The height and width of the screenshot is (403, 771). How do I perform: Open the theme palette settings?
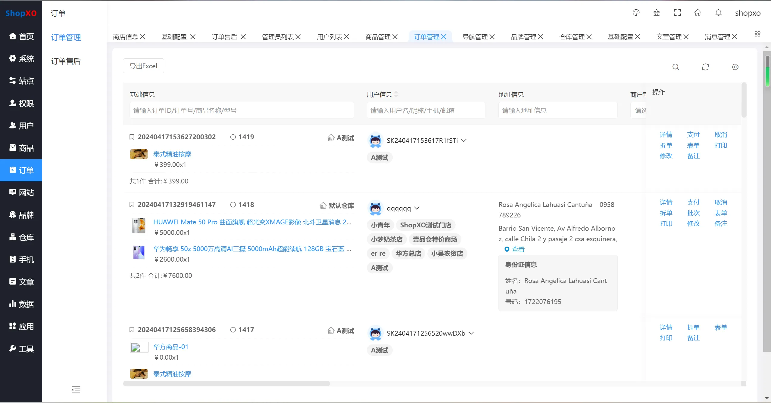point(636,13)
